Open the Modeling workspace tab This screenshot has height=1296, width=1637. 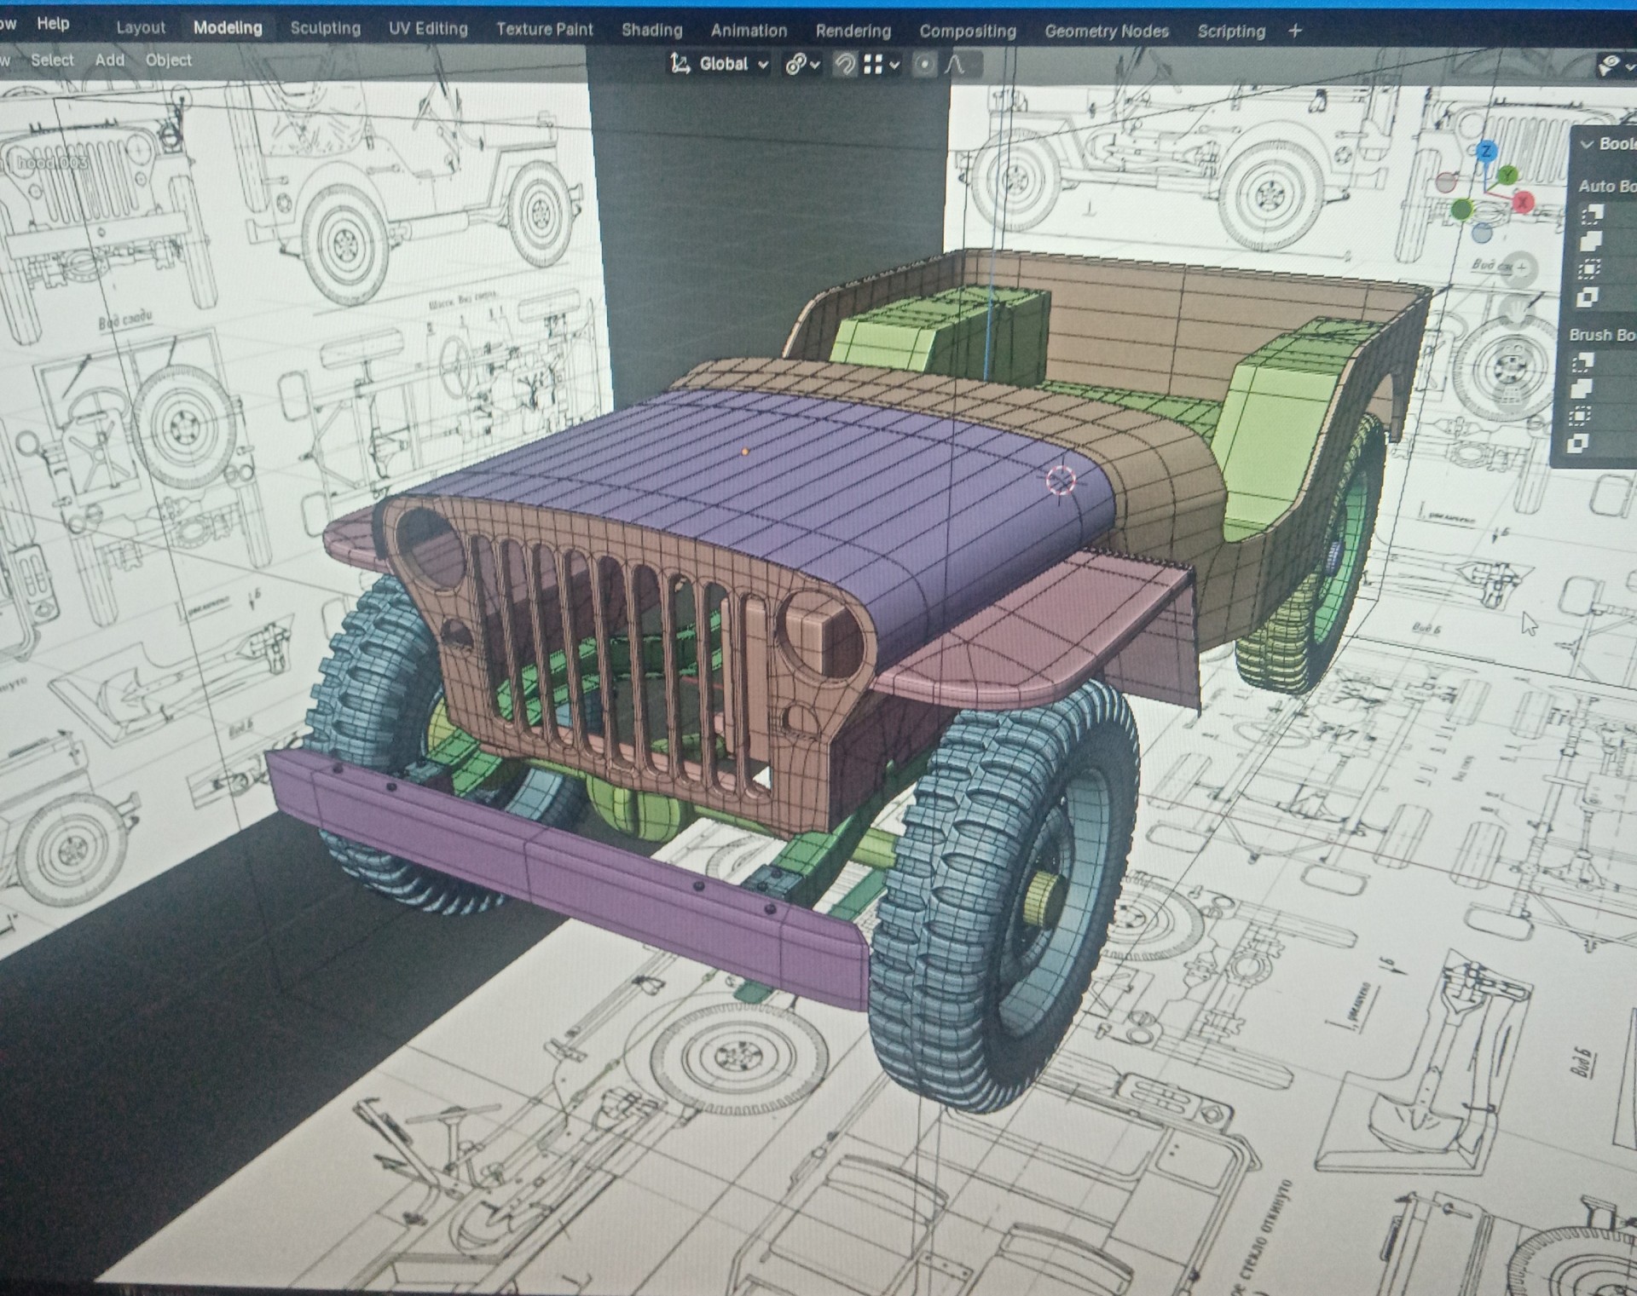click(x=228, y=27)
